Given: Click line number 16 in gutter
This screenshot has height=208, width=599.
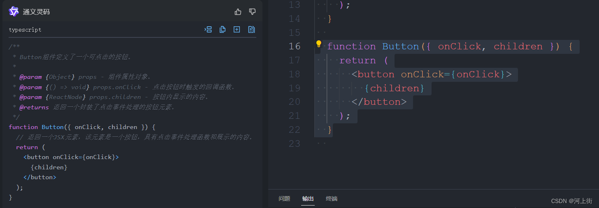Looking at the screenshot, I should 295,46.
